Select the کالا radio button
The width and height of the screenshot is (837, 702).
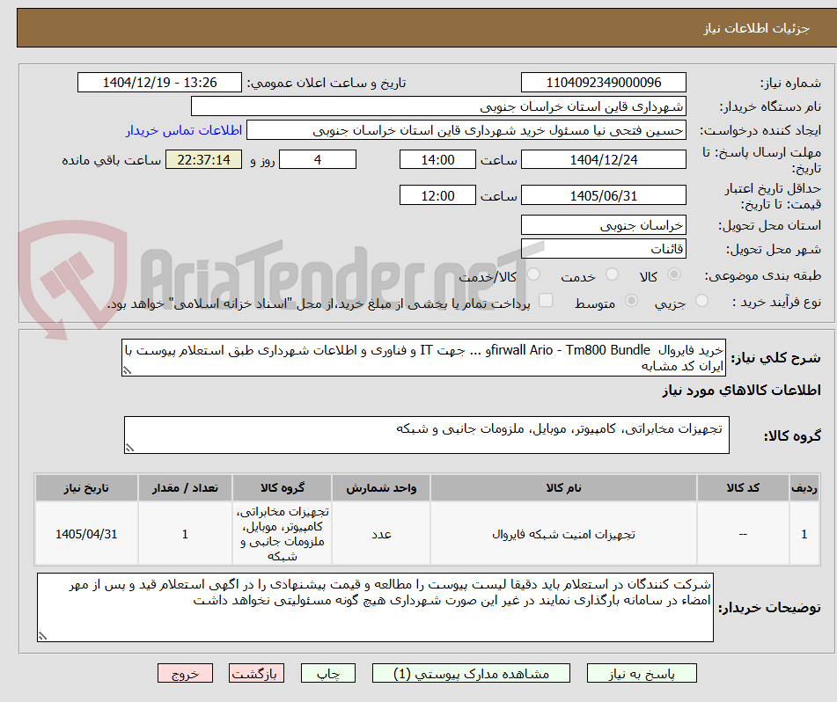[x=674, y=274]
